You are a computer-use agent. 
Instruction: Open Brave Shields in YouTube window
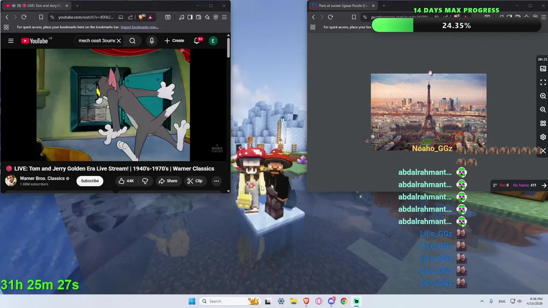141,17
